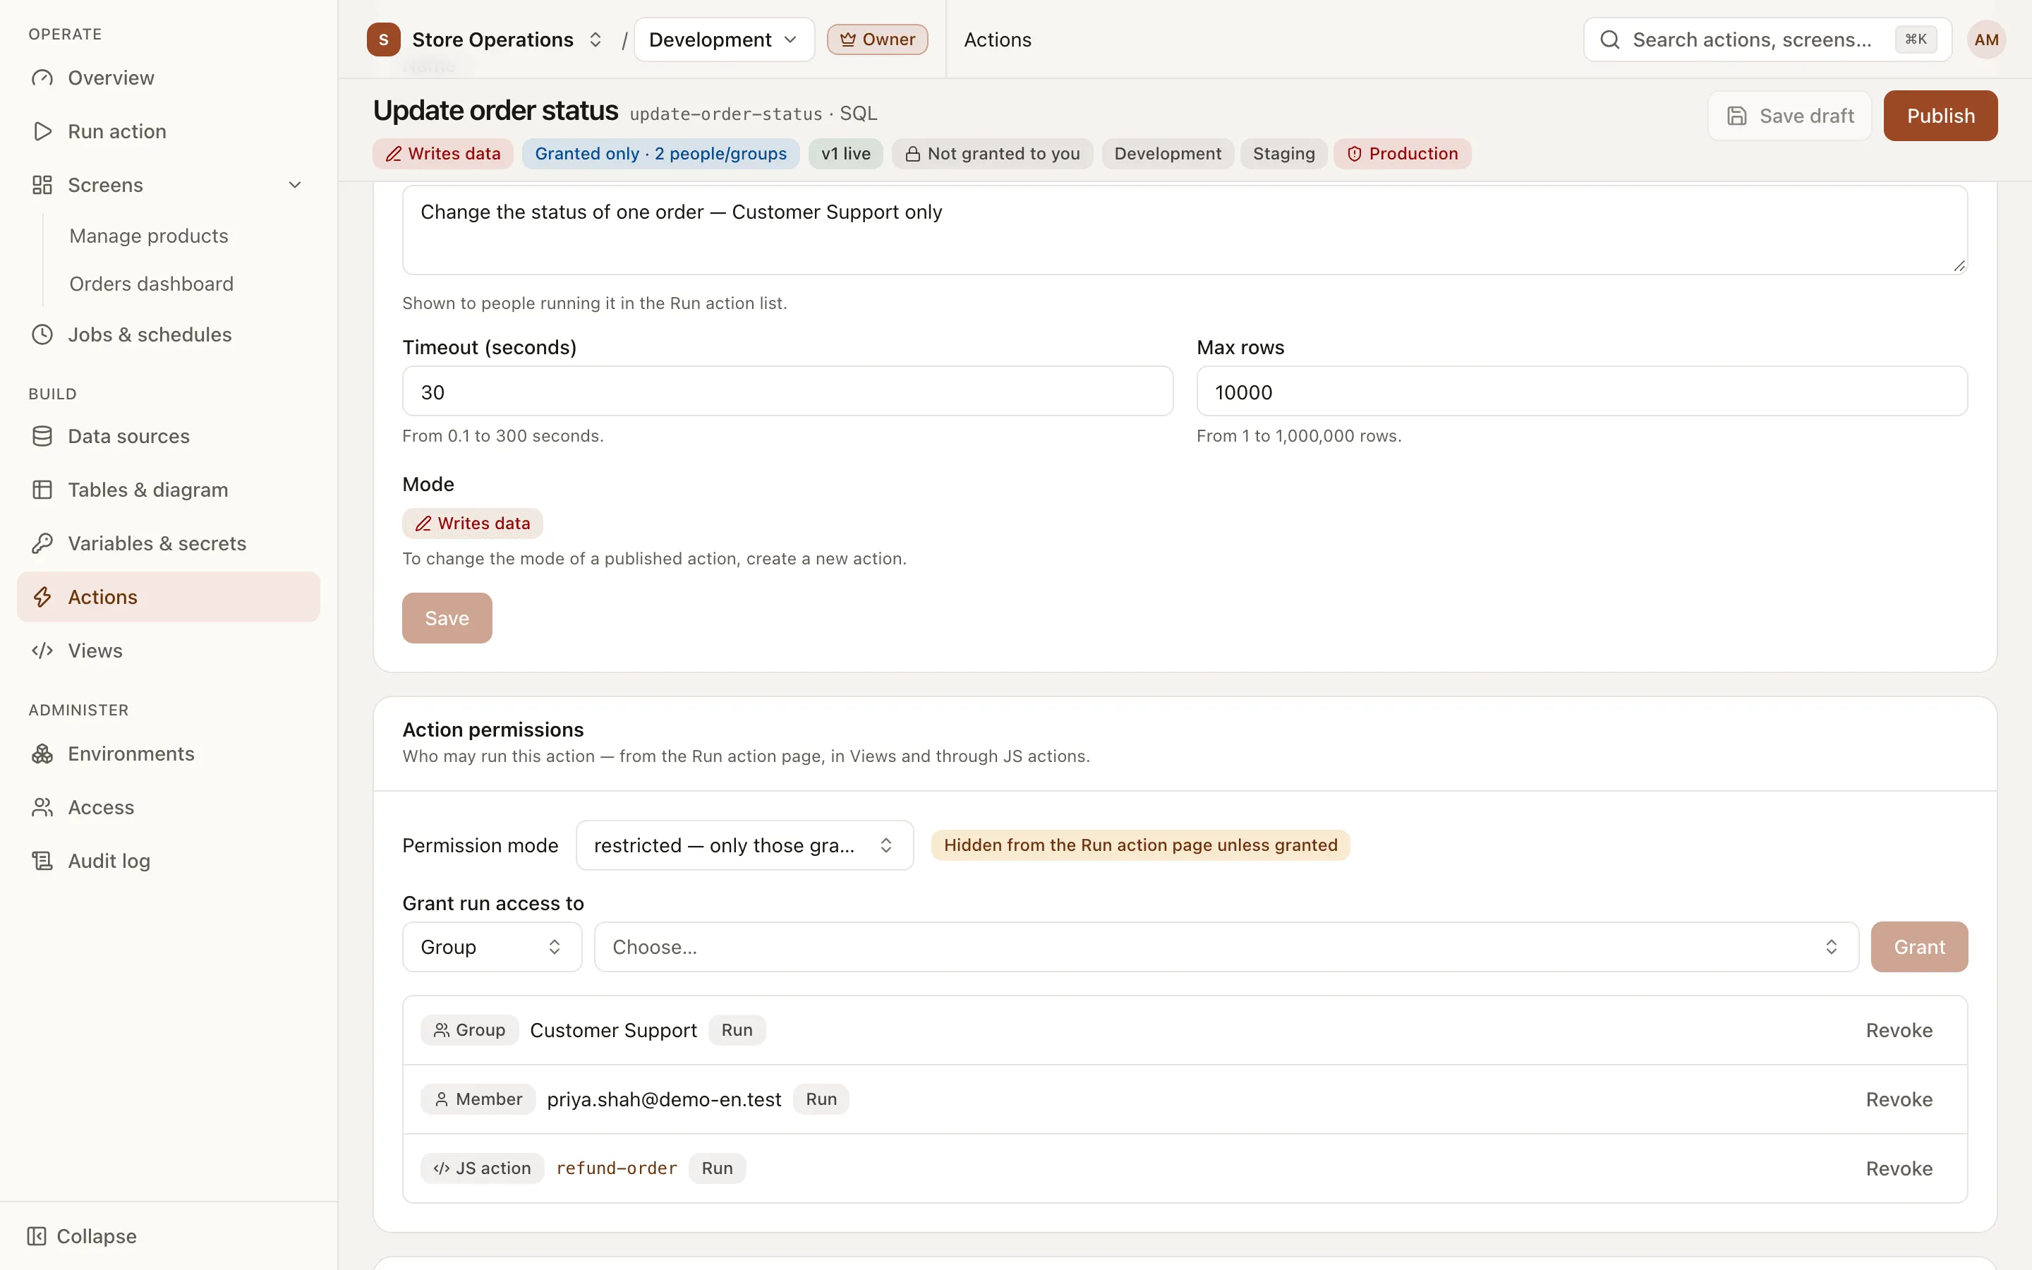Click the Variables & secrets key icon
Image resolution: width=2032 pixels, height=1270 pixels.
(x=42, y=543)
